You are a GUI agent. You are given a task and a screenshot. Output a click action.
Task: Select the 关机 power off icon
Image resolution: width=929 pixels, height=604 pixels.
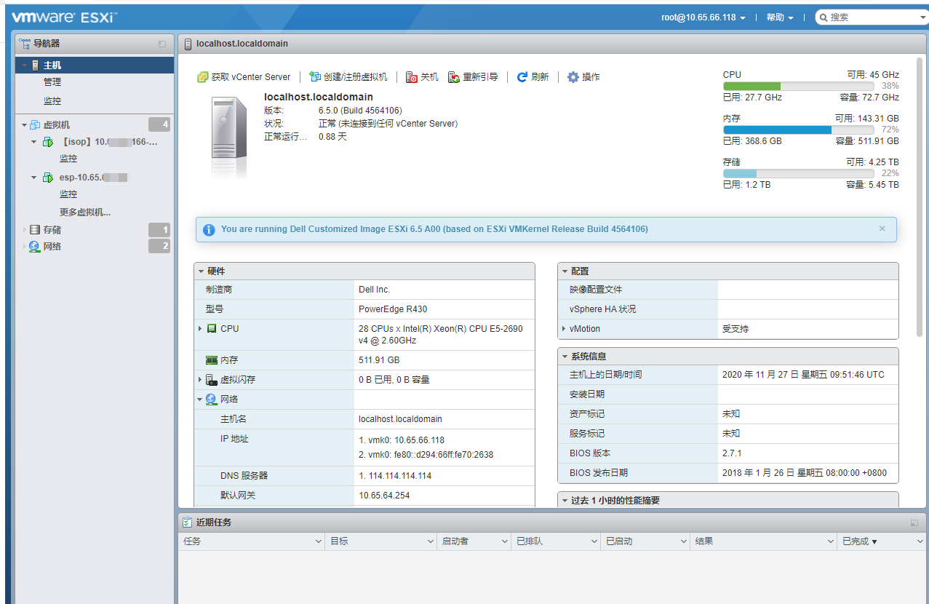[412, 76]
